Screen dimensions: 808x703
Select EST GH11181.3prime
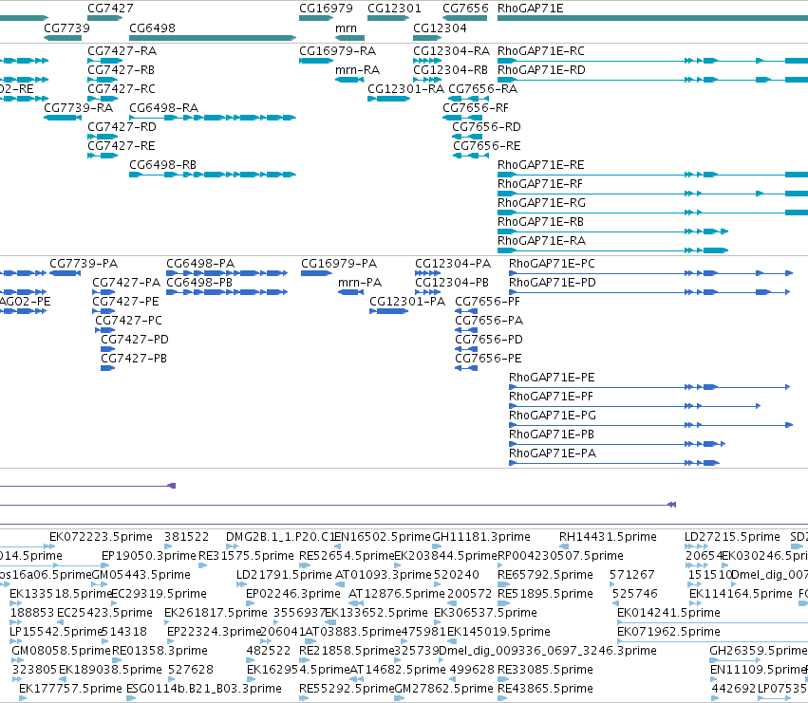click(x=481, y=537)
